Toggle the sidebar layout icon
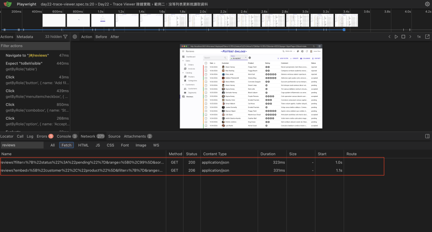432x232 pixels. point(427,136)
